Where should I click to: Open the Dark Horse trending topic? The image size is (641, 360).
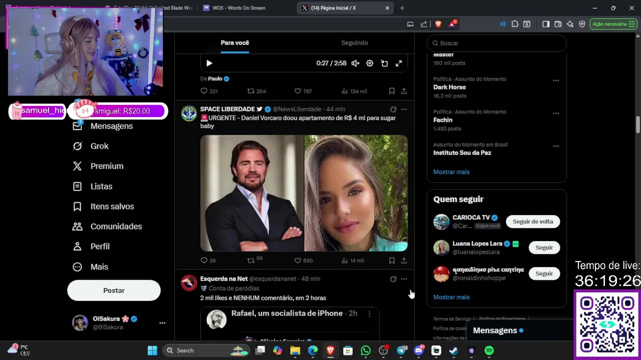click(x=449, y=87)
